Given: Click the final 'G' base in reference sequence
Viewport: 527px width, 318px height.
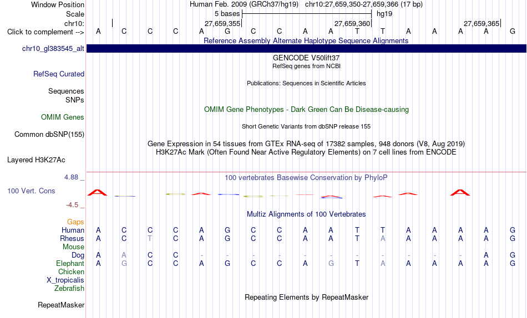Looking at the screenshot, I should click(x=512, y=31).
